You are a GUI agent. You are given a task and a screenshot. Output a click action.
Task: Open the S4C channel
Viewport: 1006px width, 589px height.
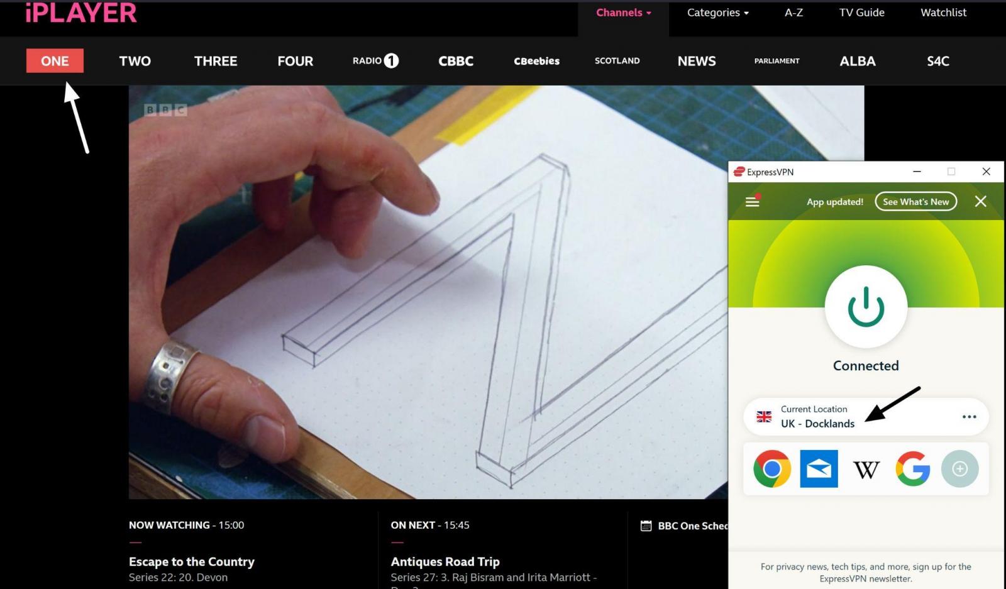tap(938, 61)
